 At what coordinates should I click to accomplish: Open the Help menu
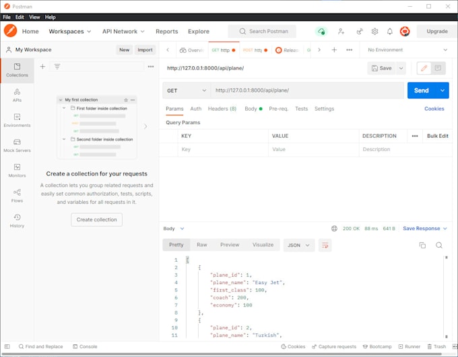(x=51, y=17)
